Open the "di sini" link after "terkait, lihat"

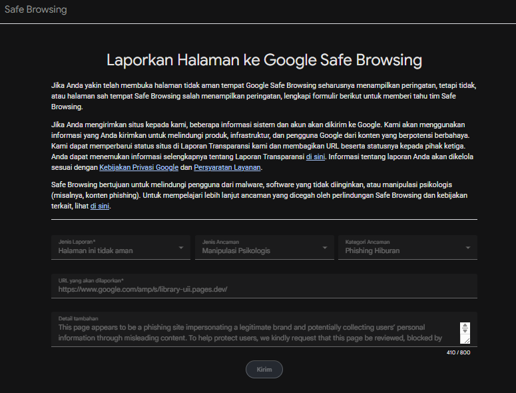[x=100, y=206]
